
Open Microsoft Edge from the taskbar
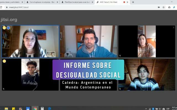click(x=50, y=108)
